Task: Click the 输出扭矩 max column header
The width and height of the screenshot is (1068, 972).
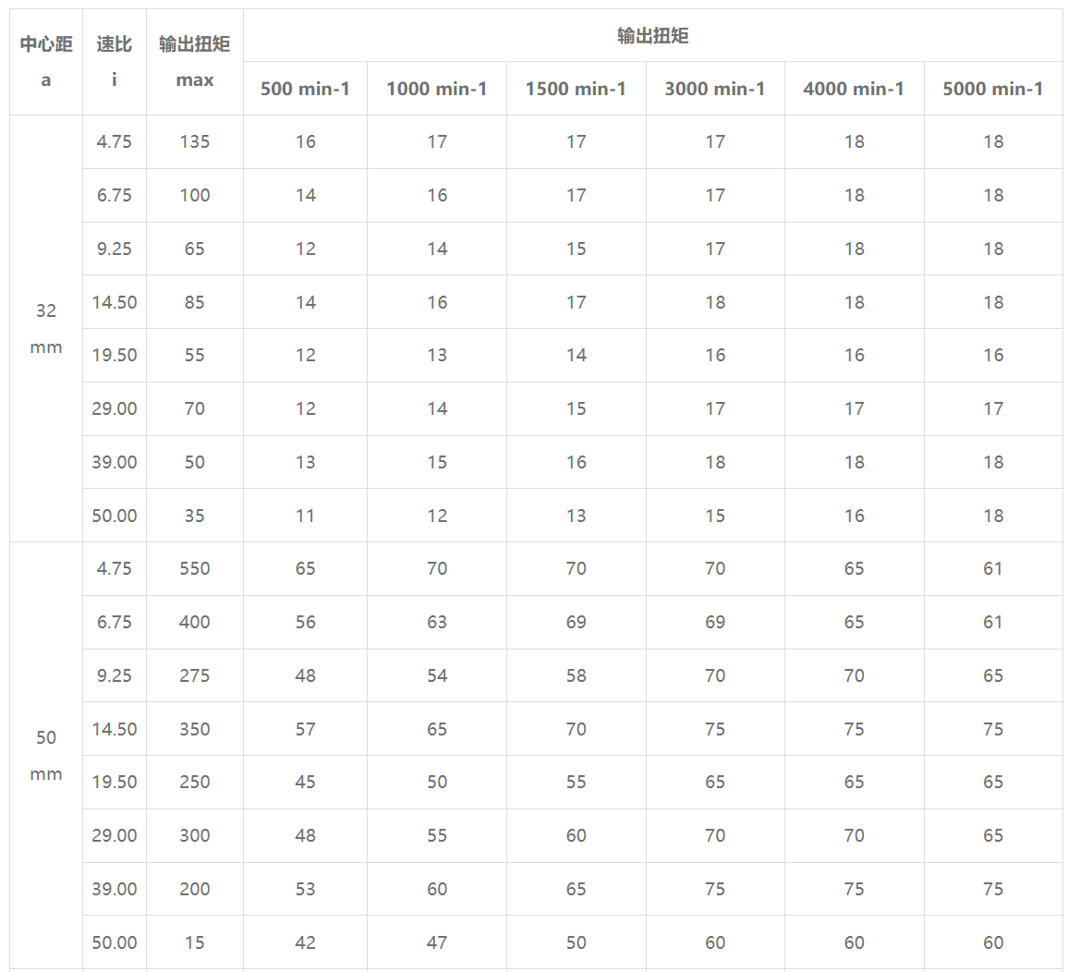Action: click(195, 62)
